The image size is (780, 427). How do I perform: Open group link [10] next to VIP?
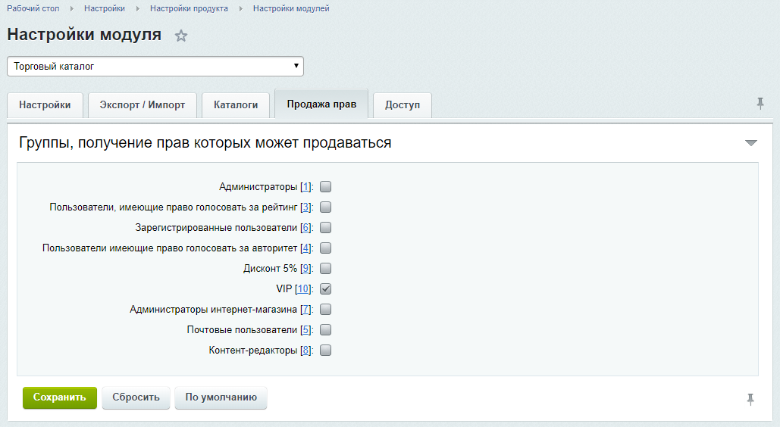point(303,288)
